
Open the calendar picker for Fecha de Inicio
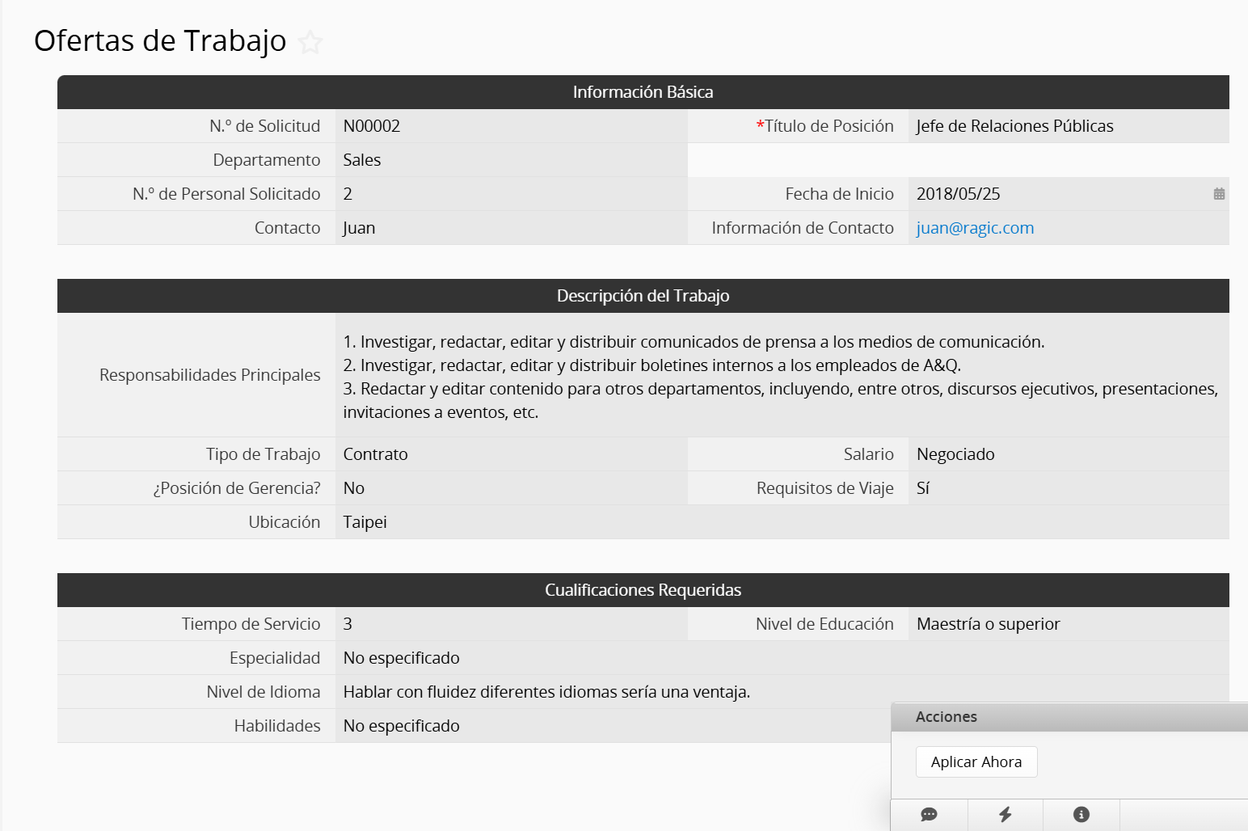click(x=1219, y=194)
